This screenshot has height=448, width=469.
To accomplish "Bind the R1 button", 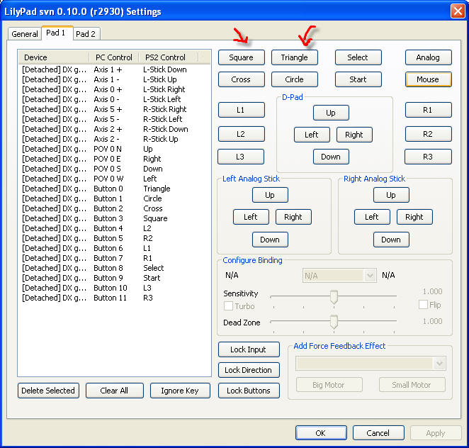I will [x=429, y=110].
